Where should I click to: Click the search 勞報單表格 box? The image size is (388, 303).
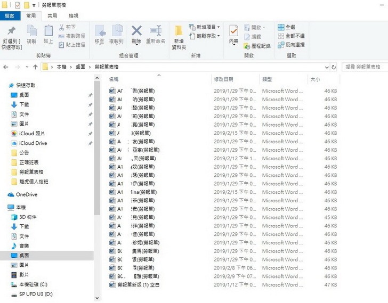pos(365,67)
